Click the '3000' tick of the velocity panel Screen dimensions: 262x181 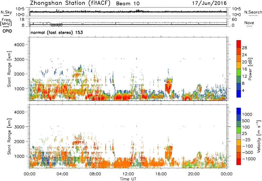(19, 127)
